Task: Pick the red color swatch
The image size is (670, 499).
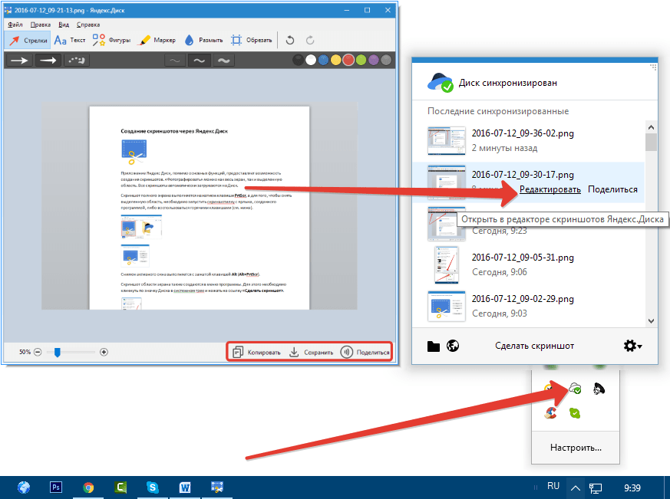Action: [x=348, y=61]
